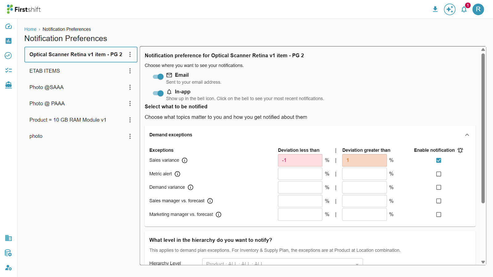Open options menu for Photo @SAAA
Image resolution: width=493 pixels, height=277 pixels.
coord(130,87)
